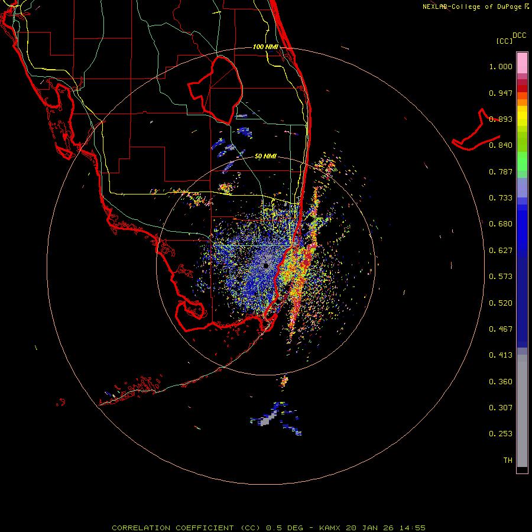Select the 0.680 legend value
The image size is (532, 532).
501,224
